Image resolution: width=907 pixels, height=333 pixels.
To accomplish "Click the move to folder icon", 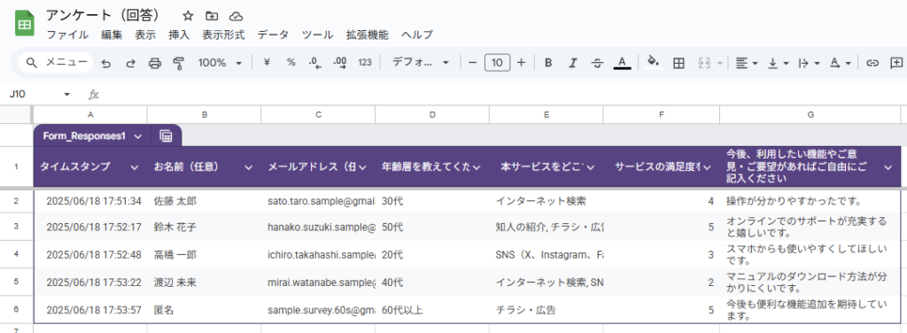I will click(x=212, y=16).
